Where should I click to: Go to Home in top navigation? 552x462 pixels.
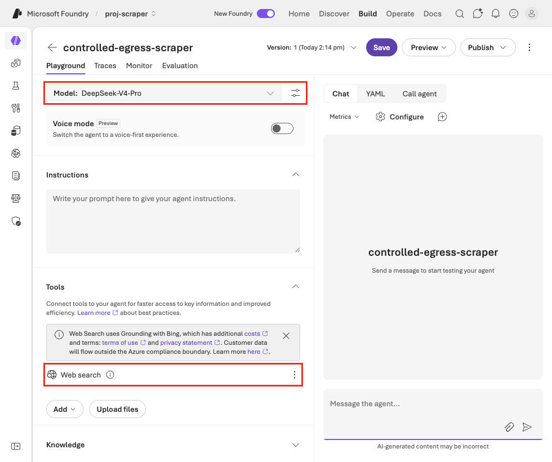299,14
